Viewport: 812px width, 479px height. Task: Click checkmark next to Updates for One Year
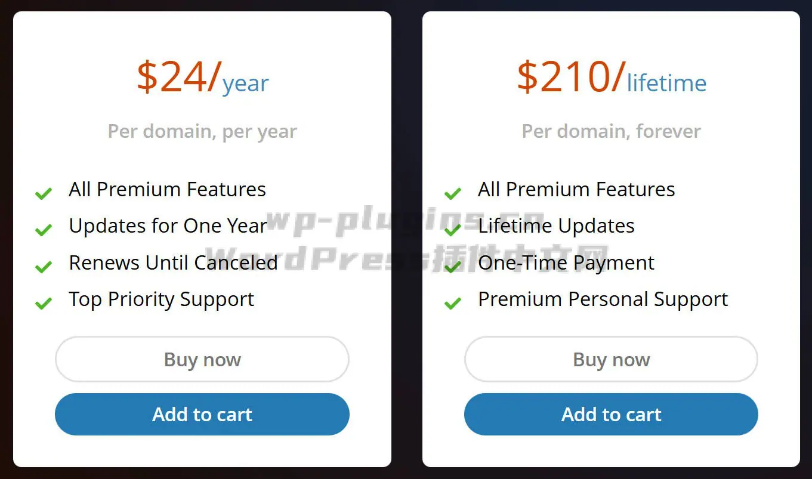44,230
